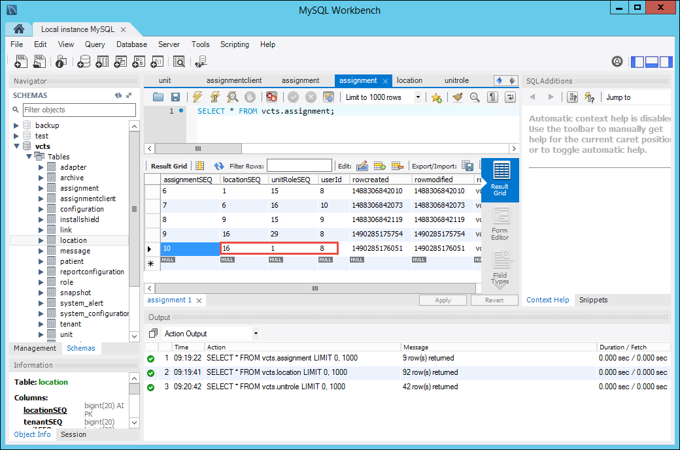Click the beautify query broom icon

click(458, 97)
